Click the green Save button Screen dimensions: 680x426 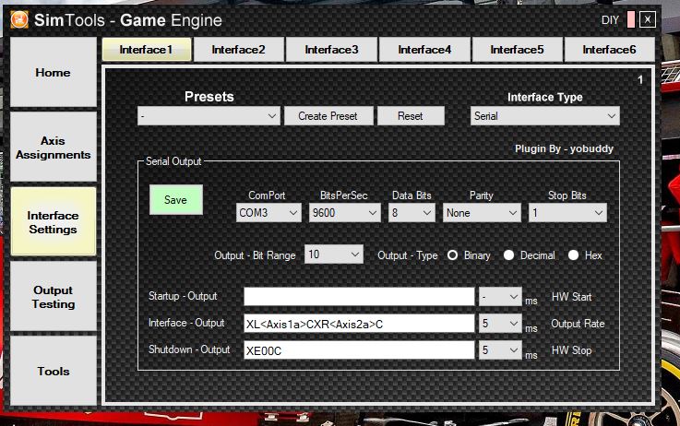175,200
